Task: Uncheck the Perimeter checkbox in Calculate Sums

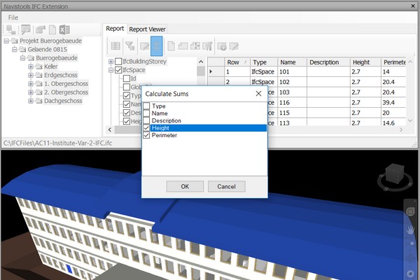Action: coord(146,135)
